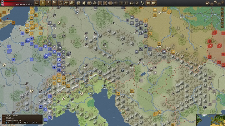Click the frame outline hex button
225x126 pixels.
pos(126,3)
